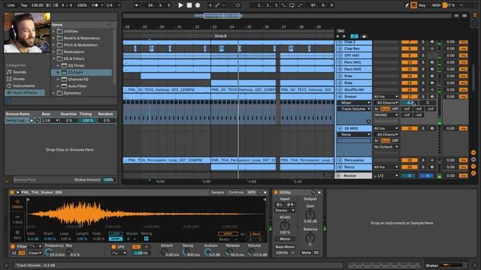
Task: Arm the Shaker track for recording
Action: tap(432, 97)
